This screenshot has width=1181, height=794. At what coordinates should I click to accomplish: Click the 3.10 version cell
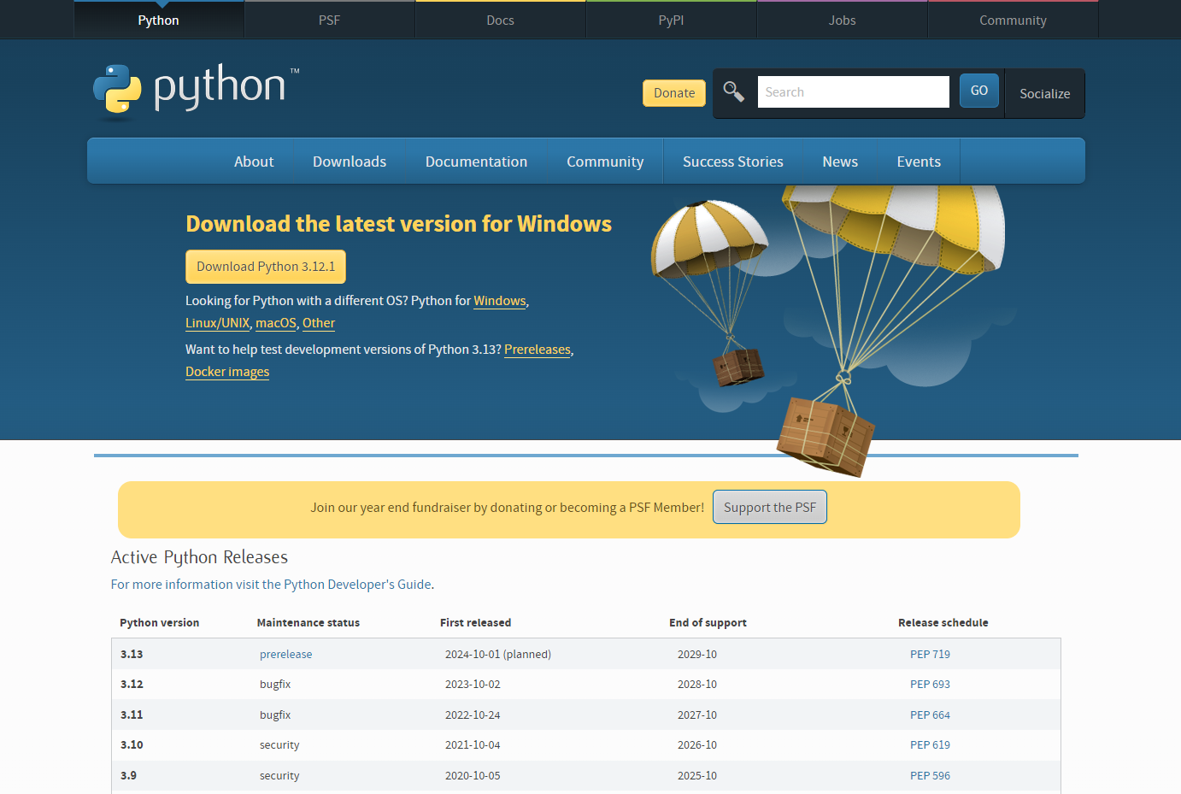[x=132, y=744]
